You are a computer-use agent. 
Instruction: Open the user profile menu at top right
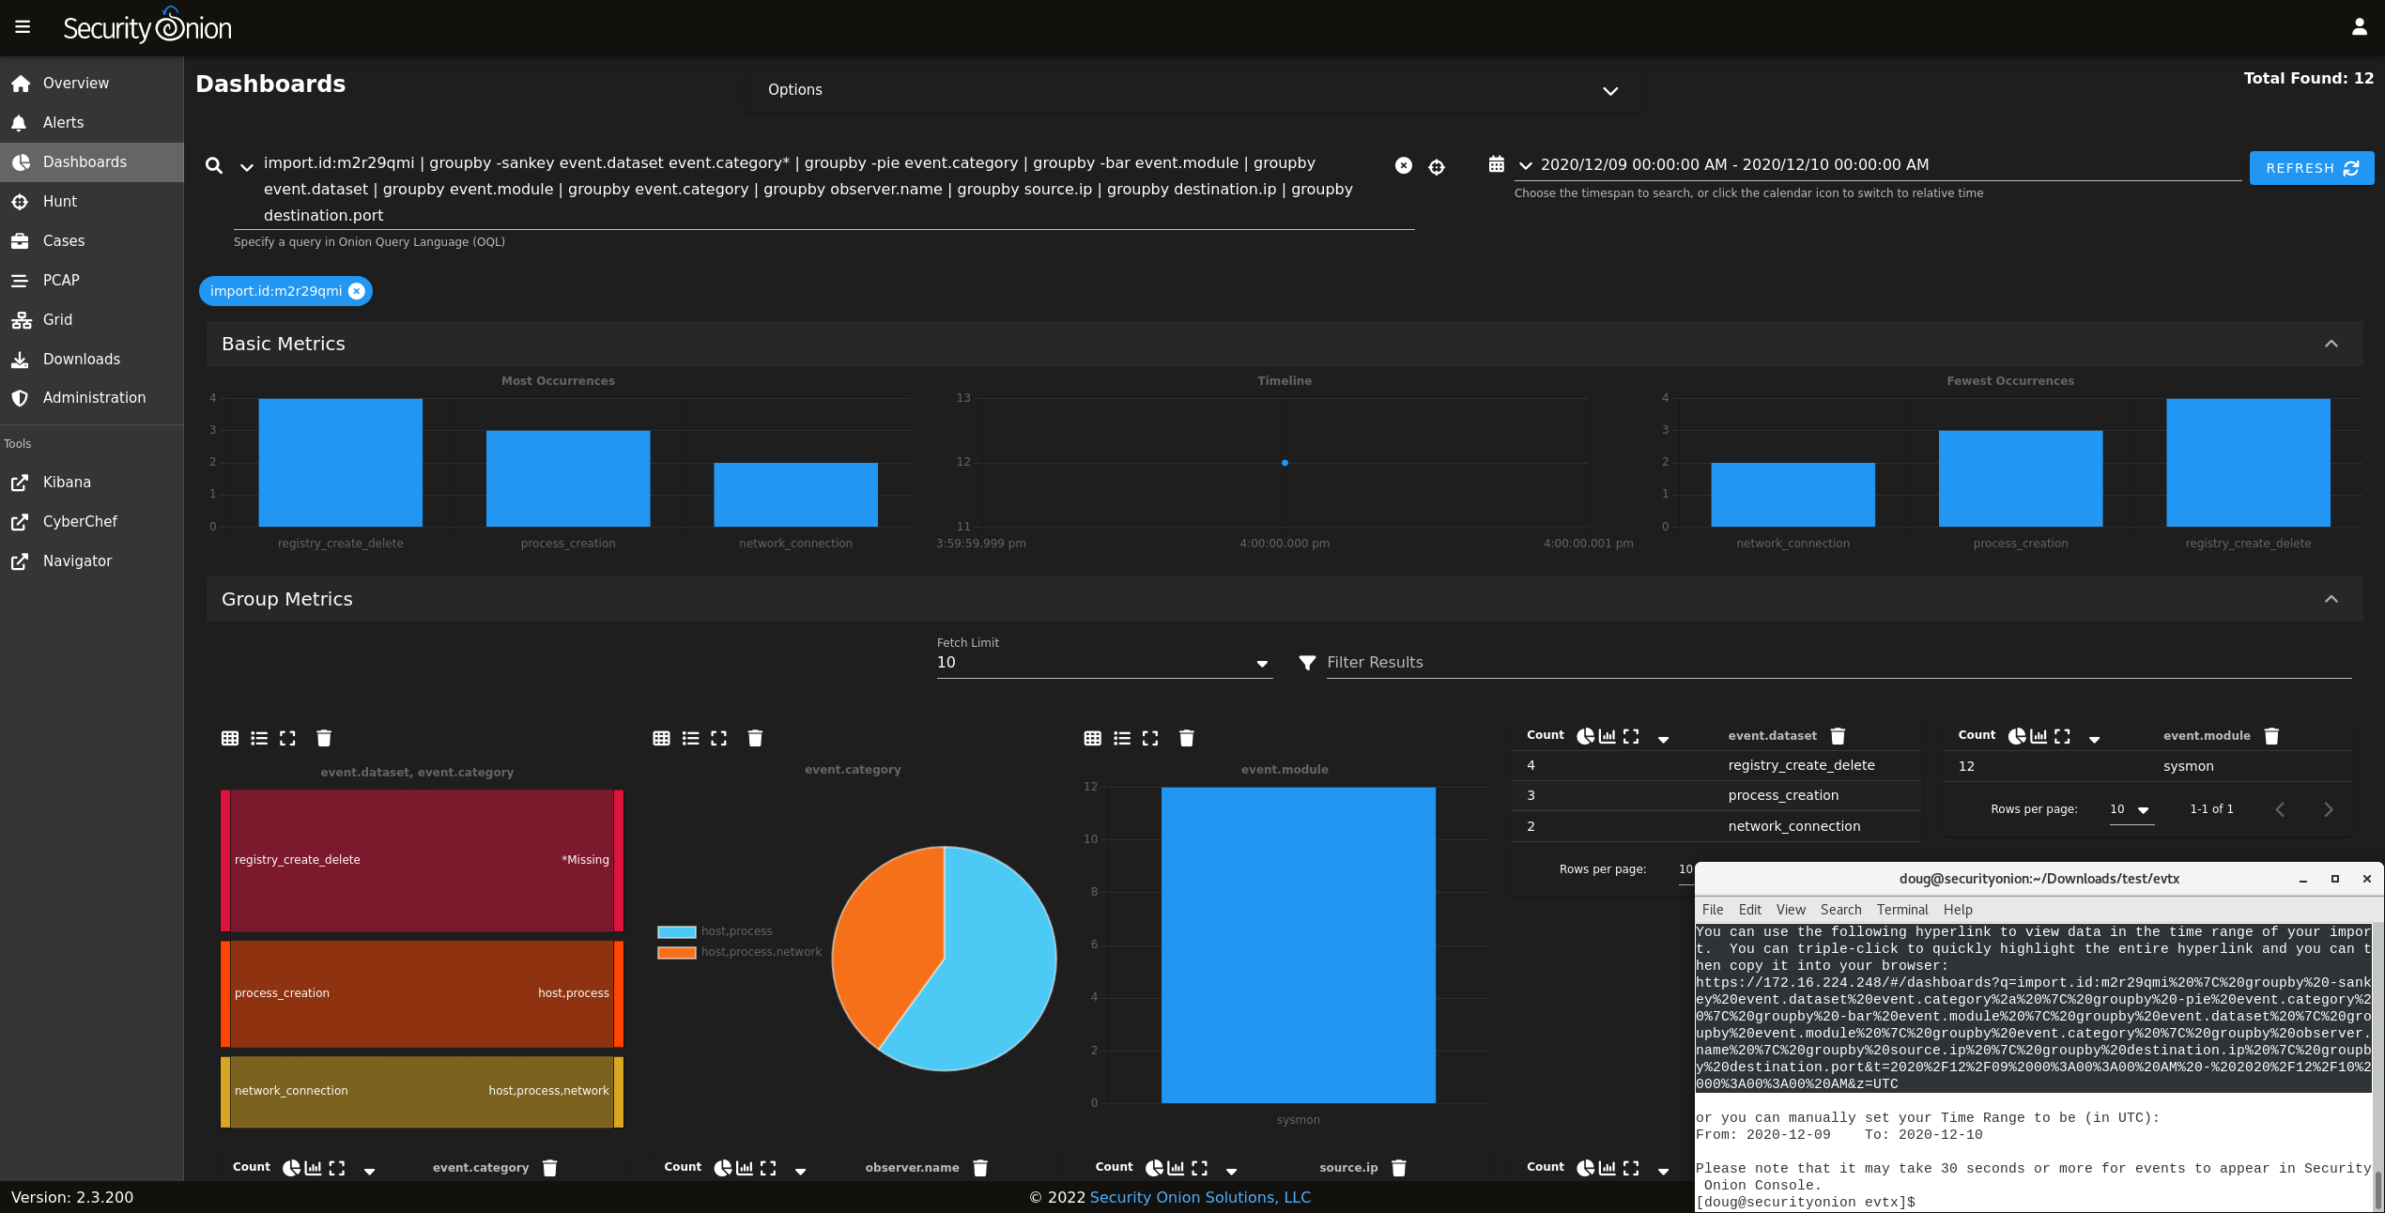pyautogui.click(x=2360, y=25)
